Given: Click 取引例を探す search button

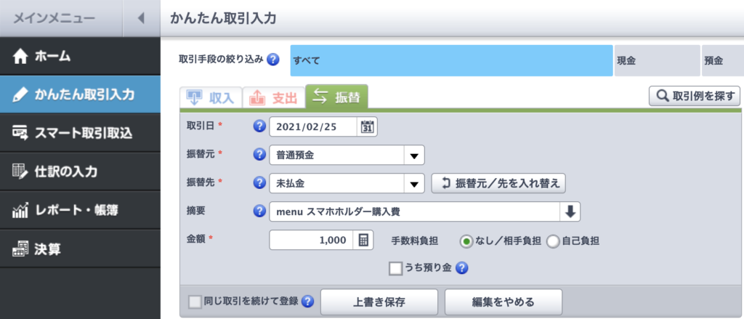Looking at the screenshot, I should [694, 97].
